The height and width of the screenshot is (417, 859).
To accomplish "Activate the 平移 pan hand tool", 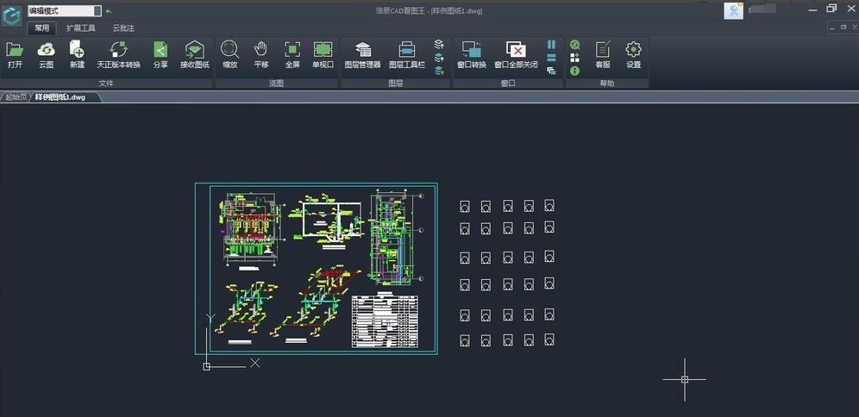I will [261, 53].
